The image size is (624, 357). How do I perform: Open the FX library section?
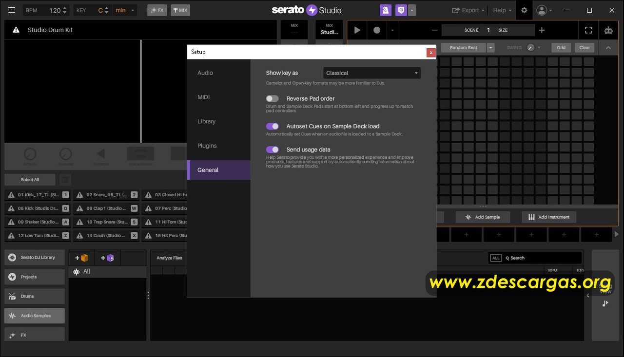pyautogui.click(x=35, y=335)
